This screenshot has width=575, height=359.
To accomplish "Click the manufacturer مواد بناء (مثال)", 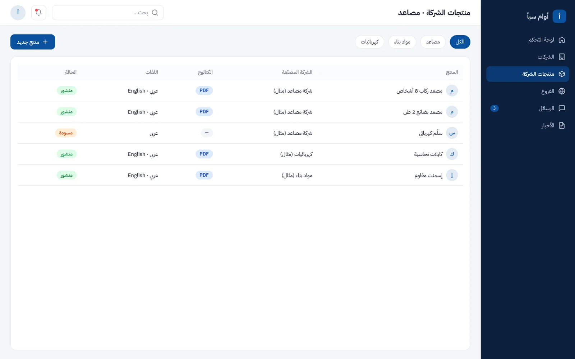I will coord(297,176).
